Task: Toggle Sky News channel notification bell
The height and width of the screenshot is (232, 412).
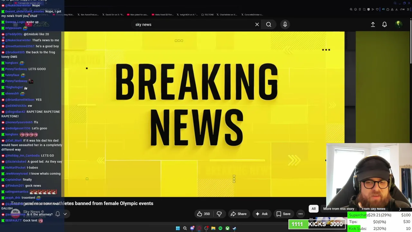Action: (x=58, y=214)
